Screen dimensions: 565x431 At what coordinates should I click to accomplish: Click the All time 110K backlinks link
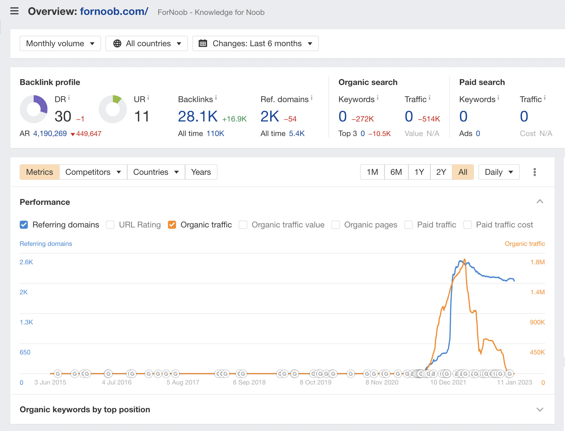(216, 133)
